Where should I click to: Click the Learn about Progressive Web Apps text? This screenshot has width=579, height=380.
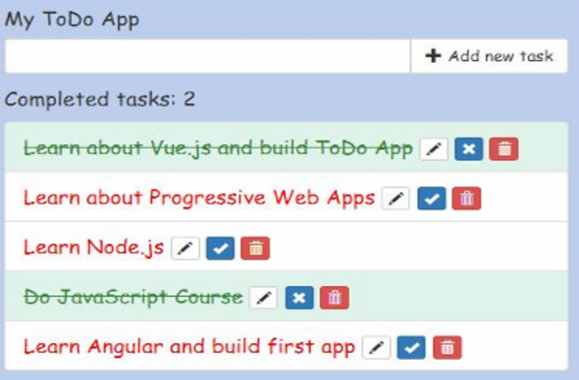point(199,198)
